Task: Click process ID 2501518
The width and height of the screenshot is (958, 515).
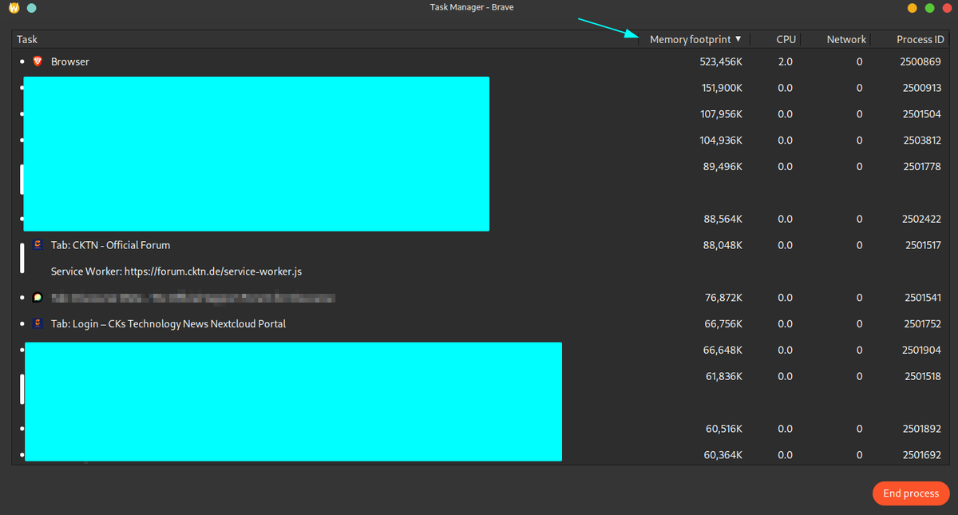Action: tap(923, 376)
